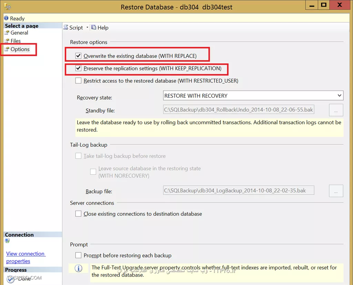
Task: Enable Prompt before restoring each backup
Action: click(x=78, y=255)
